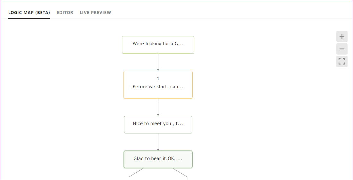Click connector line leaving 'Before we start' node
The width and height of the screenshot is (353, 180).
click(x=158, y=106)
